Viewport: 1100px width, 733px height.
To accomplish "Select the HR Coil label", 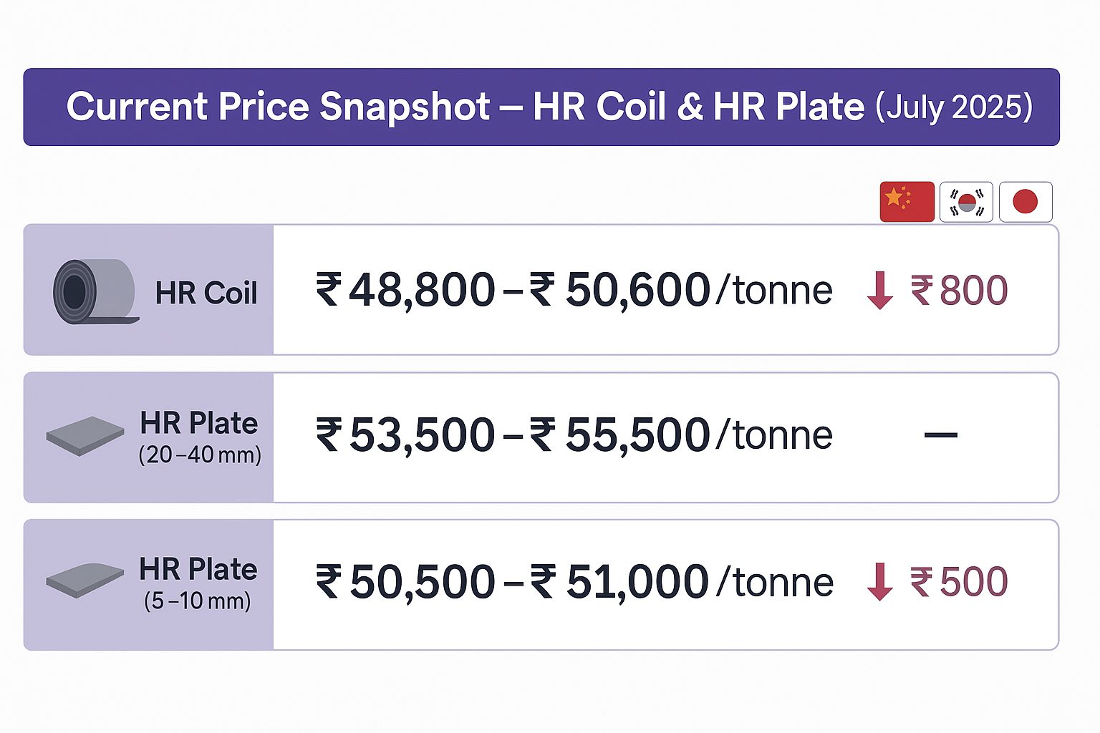I will [206, 293].
